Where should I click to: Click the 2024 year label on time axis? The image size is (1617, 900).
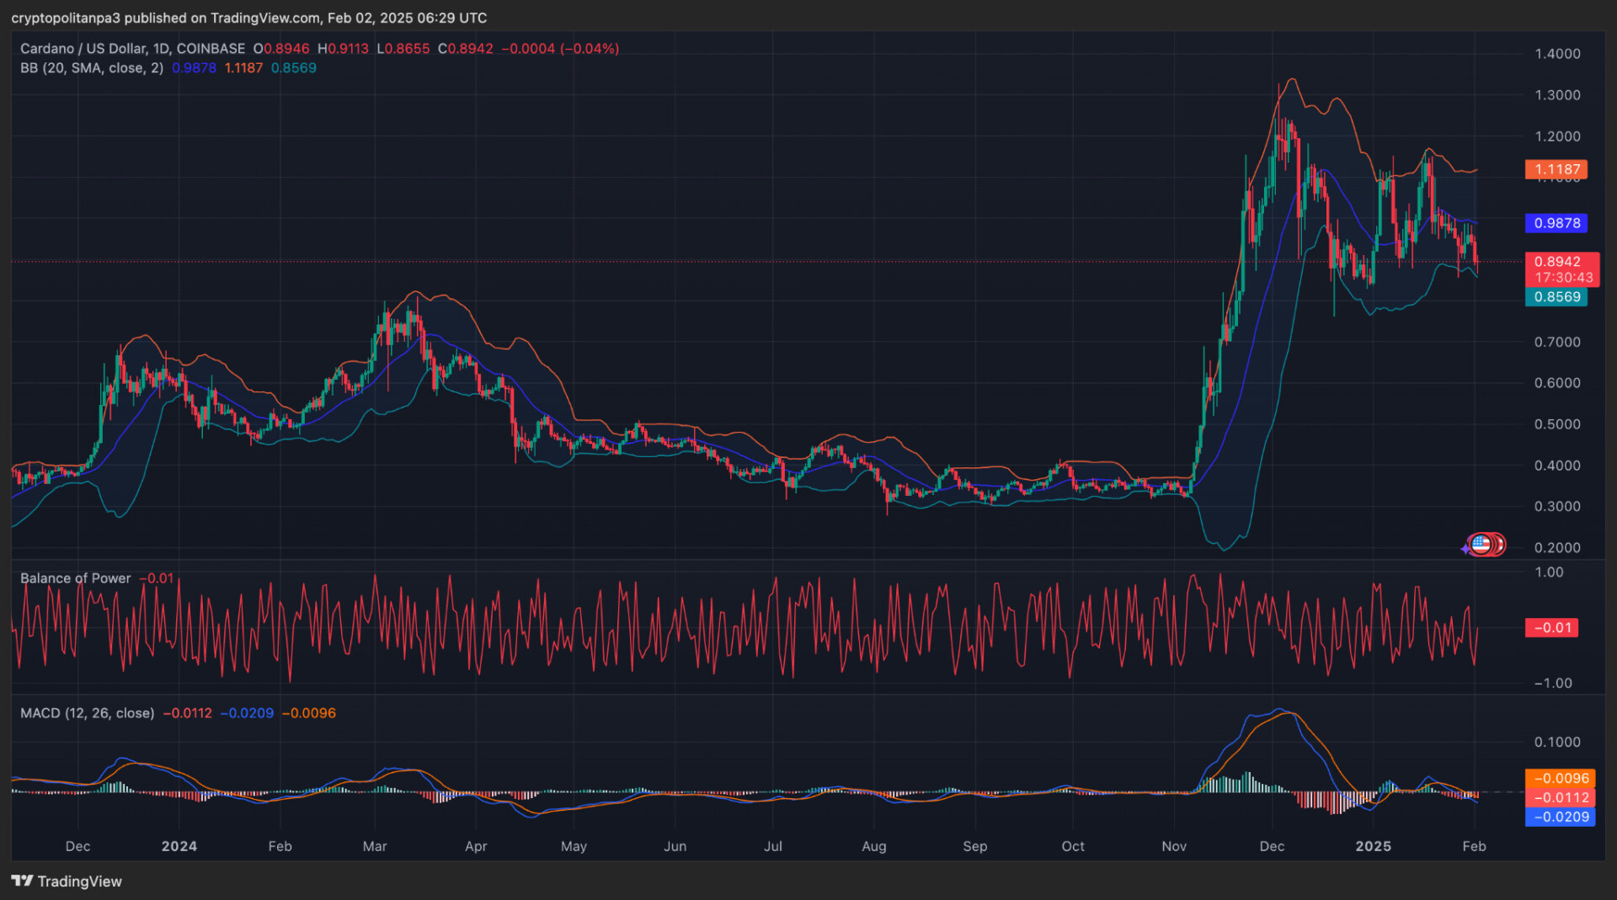(x=179, y=847)
